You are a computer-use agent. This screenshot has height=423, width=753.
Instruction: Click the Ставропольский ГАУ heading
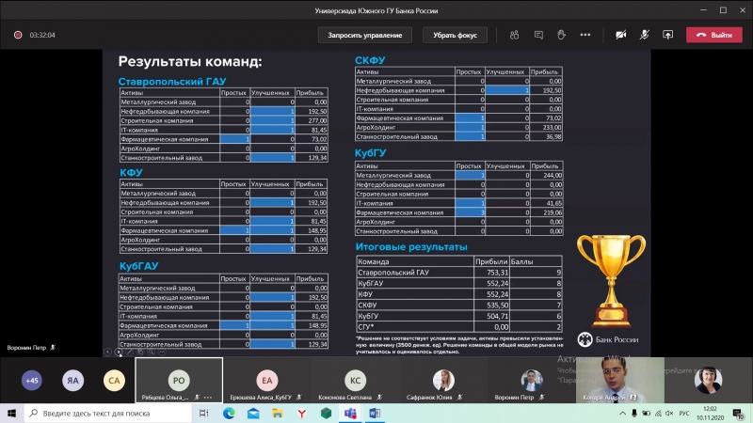pyautogui.click(x=172, y=82)
